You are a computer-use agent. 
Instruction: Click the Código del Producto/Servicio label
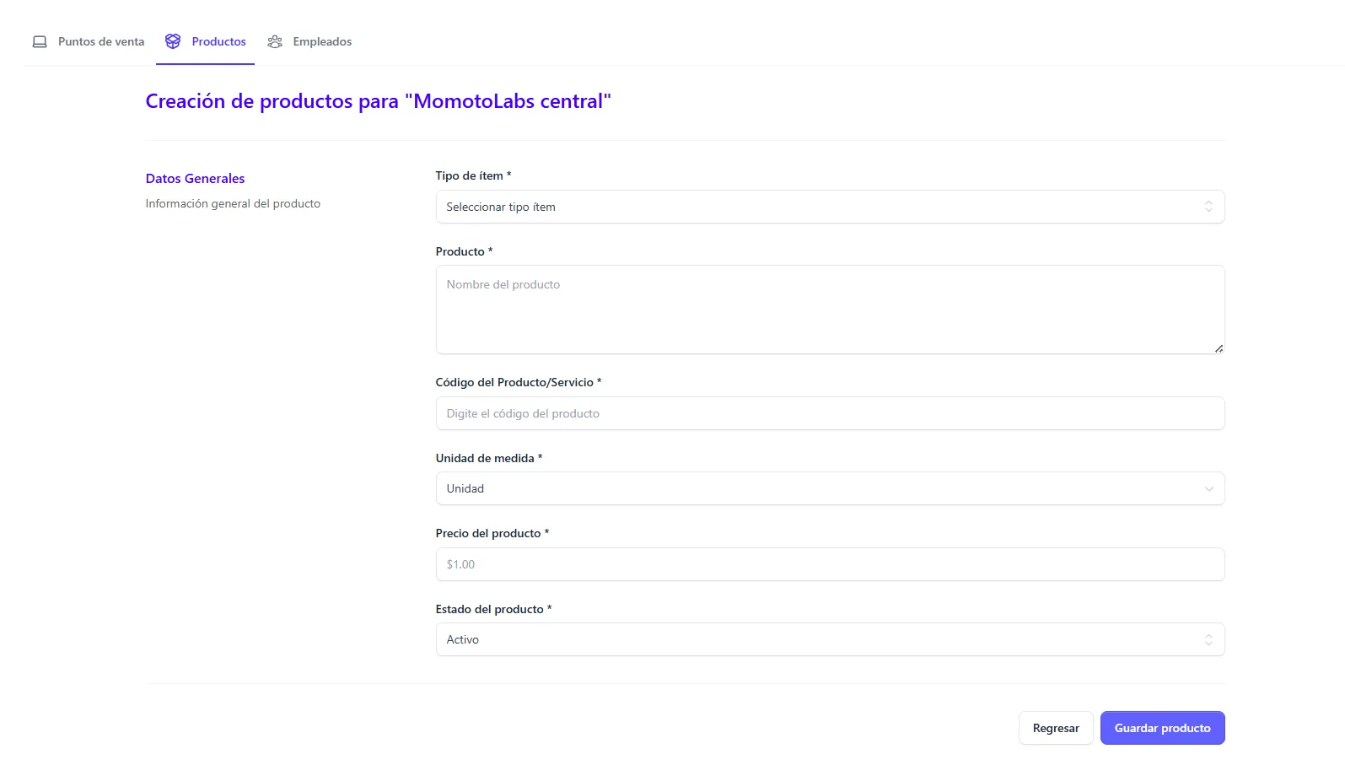point(514,382)
